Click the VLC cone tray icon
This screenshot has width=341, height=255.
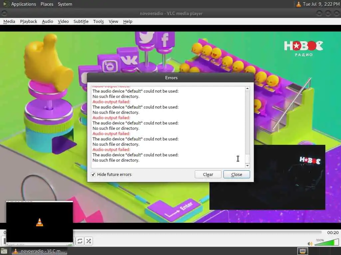click(x=299, y=4)
